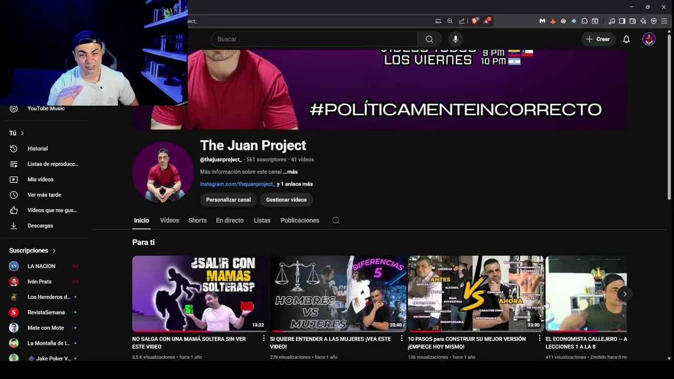
Task: Switch to the Publicaciones tab
Action: pyautogui.click(x=300, y=221)
